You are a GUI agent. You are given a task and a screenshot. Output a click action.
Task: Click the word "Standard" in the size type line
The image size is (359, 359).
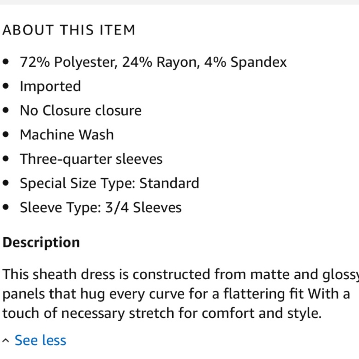(x=169, y=183)
